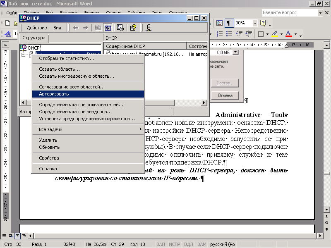
Task: Open Word Help question mark icon
Action: [x=263, y=23]
